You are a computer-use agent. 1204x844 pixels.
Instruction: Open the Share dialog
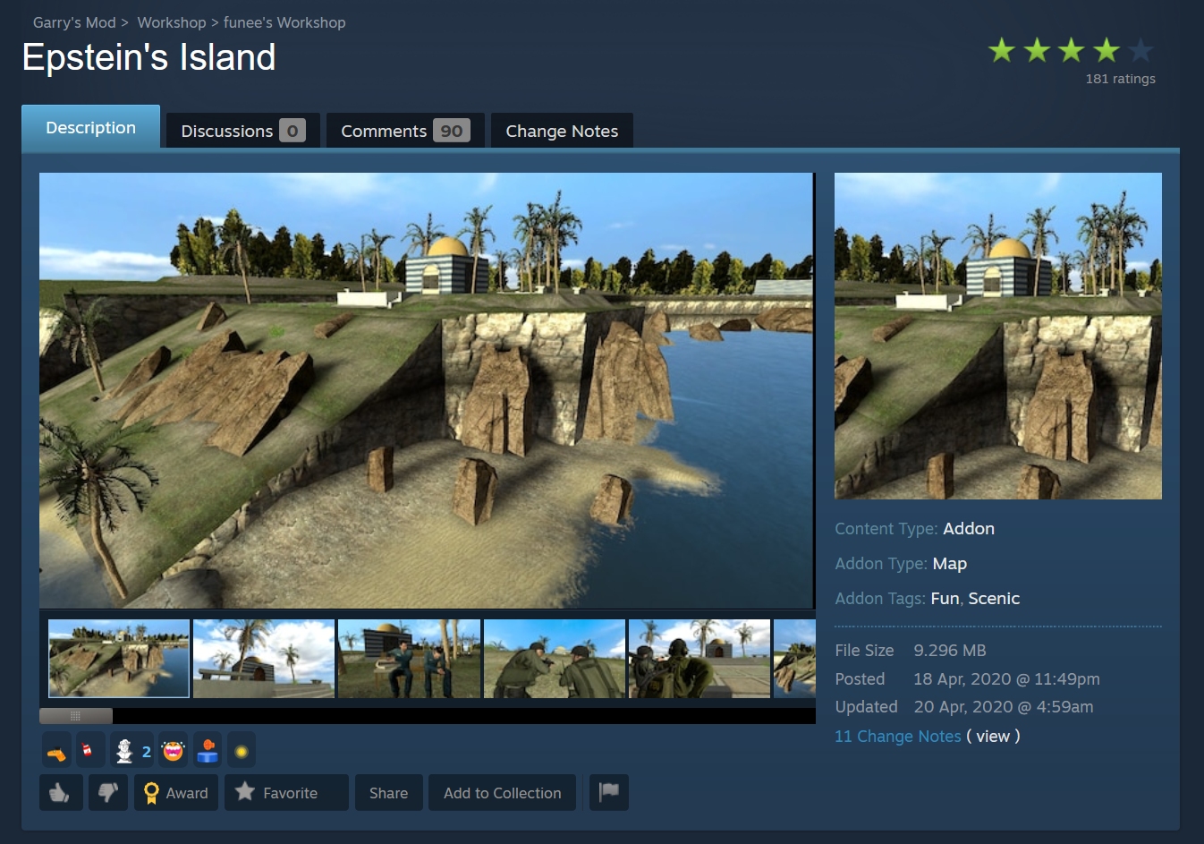coord(388,793)
